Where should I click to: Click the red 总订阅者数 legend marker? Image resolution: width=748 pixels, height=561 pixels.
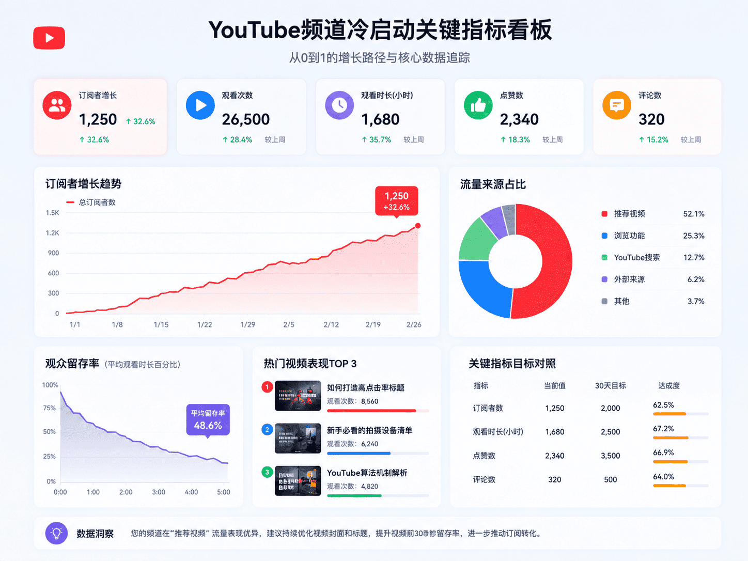[70, 202]
